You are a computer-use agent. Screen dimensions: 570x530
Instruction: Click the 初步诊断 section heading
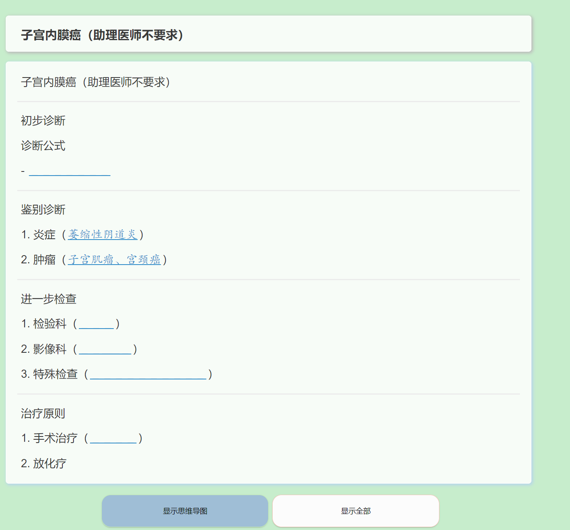pyautogui.click(x=43, y=121)
